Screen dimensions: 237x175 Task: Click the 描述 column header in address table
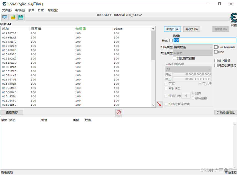click(12, 120)
